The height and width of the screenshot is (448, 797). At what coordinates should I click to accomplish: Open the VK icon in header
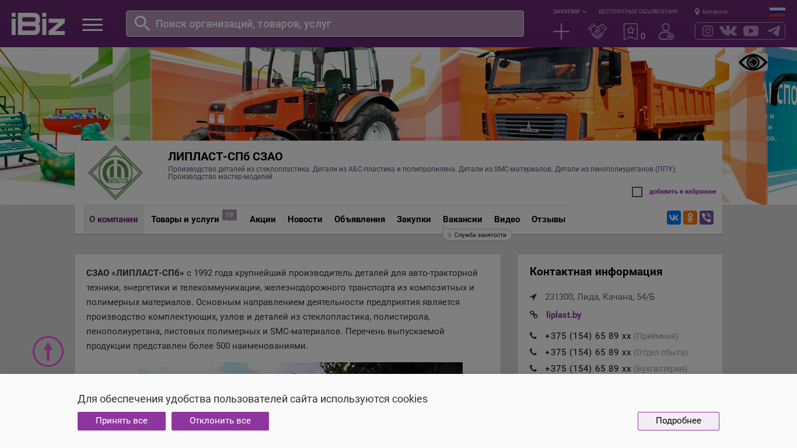click(x=728, y=31)
